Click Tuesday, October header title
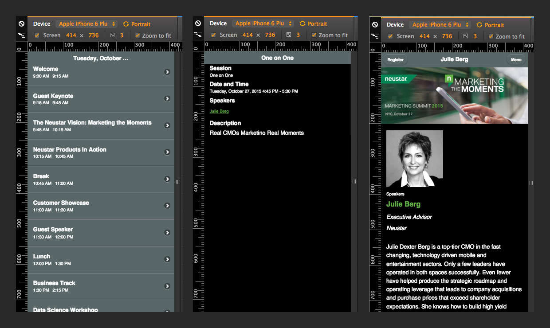 click(101, 58)
